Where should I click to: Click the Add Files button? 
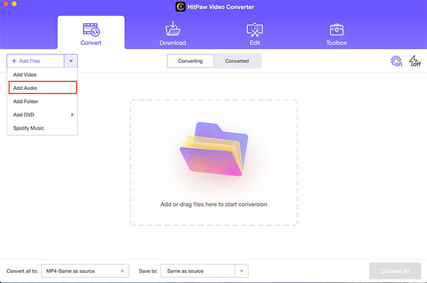click(x=35, y=61)
